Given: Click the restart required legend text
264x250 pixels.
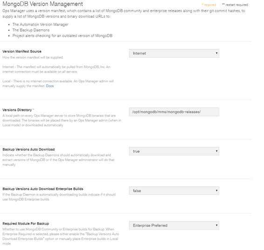Looking at the screenshot, I should [x=235, y=5].
